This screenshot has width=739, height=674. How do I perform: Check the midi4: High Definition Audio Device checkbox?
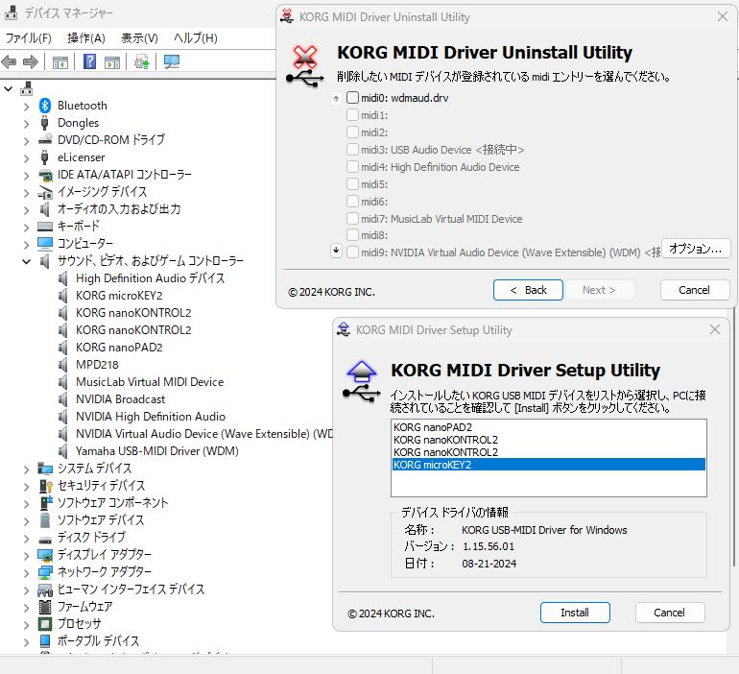352,166
